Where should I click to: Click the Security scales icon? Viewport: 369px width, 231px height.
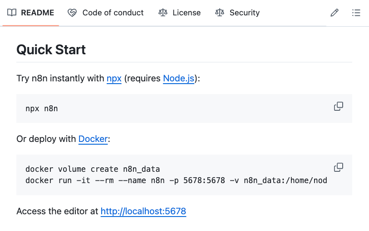tap(220, 13)
